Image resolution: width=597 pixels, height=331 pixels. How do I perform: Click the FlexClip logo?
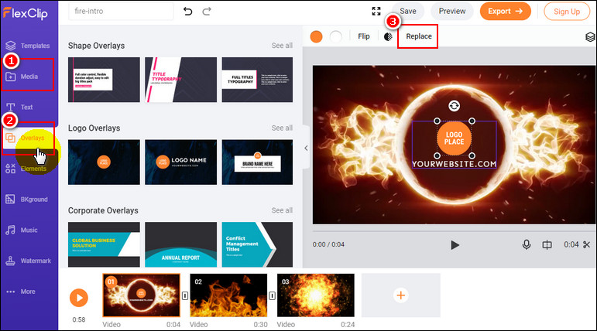click(x=26, y=13)
